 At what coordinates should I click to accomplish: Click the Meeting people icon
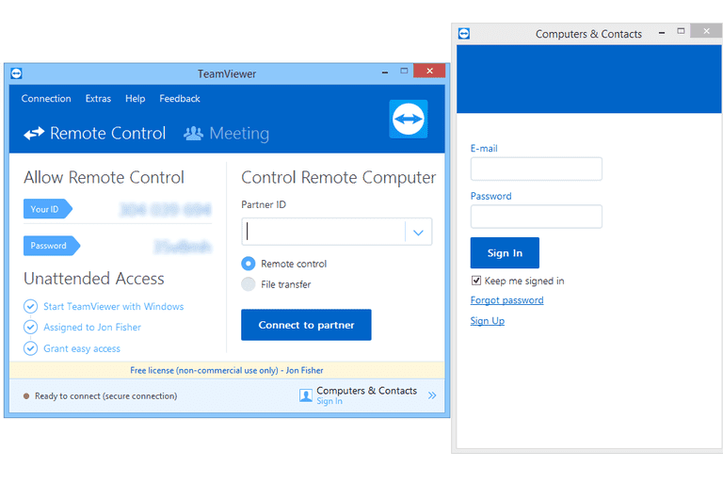point(193,134)
